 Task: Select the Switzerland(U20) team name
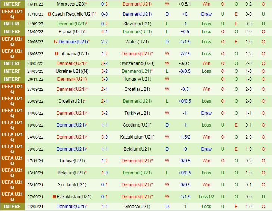[x=137, y=63]
